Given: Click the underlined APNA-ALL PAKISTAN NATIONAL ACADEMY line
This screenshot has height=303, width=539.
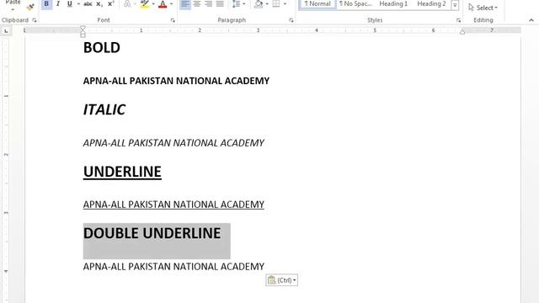Looking at the screenshot, I should (173, 205).
